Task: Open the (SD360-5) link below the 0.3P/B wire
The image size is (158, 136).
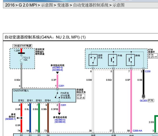Action: point(60,120)
